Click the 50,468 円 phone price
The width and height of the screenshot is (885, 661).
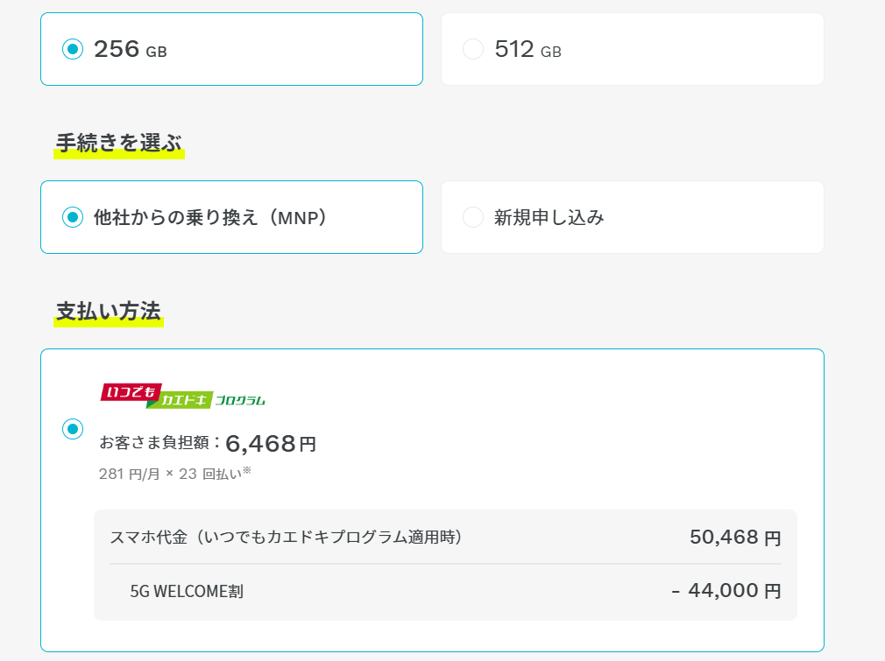click(x=734, y=538)
